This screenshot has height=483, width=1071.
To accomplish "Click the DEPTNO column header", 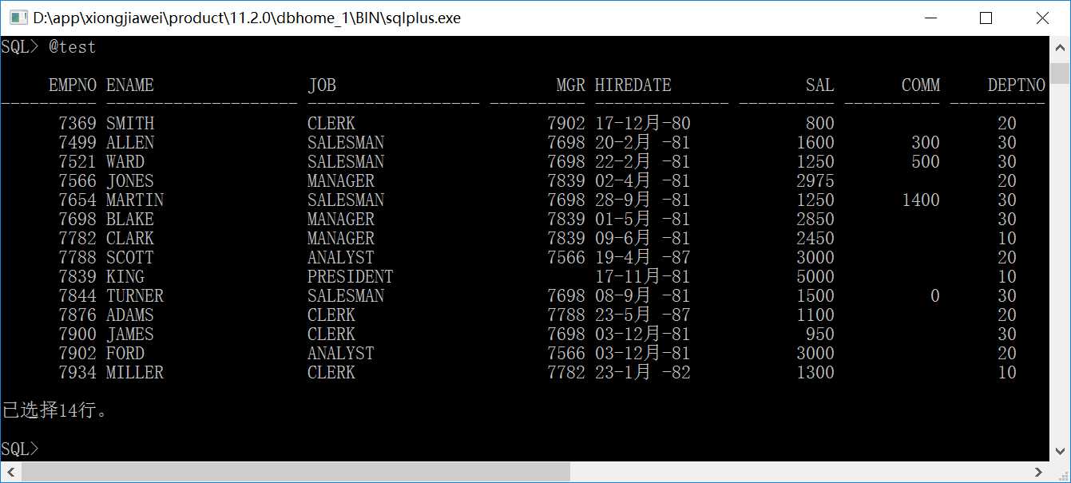I will point(1017,85).
